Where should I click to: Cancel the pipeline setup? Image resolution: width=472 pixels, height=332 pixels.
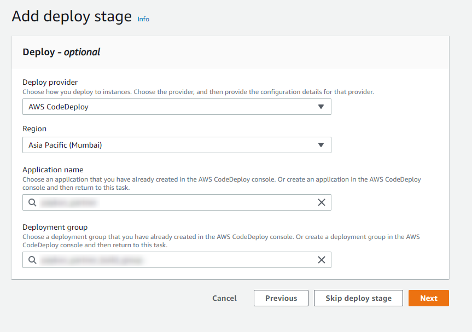(x=224, y=298)
